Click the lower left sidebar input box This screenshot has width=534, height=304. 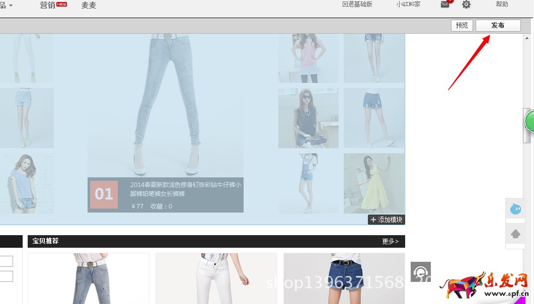[7, 276]
